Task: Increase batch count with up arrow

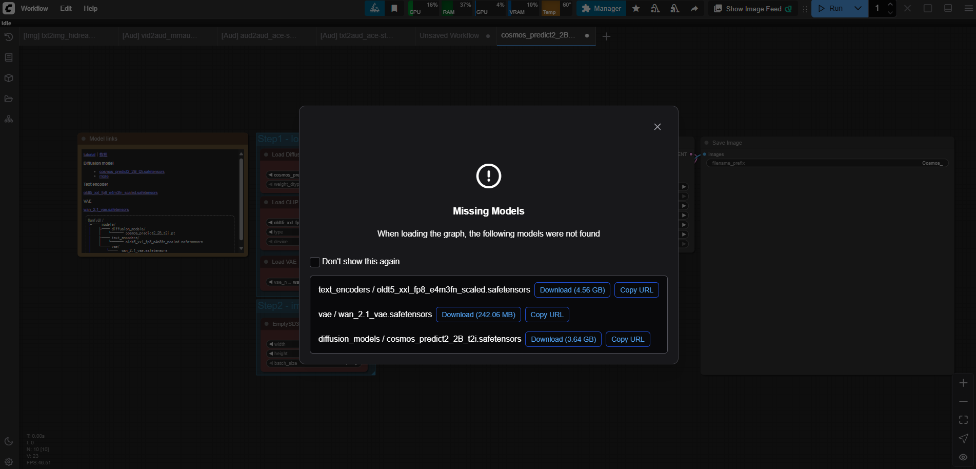Action: pos(890,5)
